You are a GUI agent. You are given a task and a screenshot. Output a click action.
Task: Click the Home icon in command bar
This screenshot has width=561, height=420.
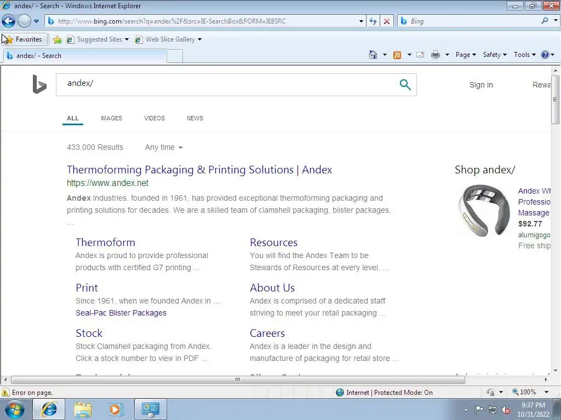pos(373,55)
